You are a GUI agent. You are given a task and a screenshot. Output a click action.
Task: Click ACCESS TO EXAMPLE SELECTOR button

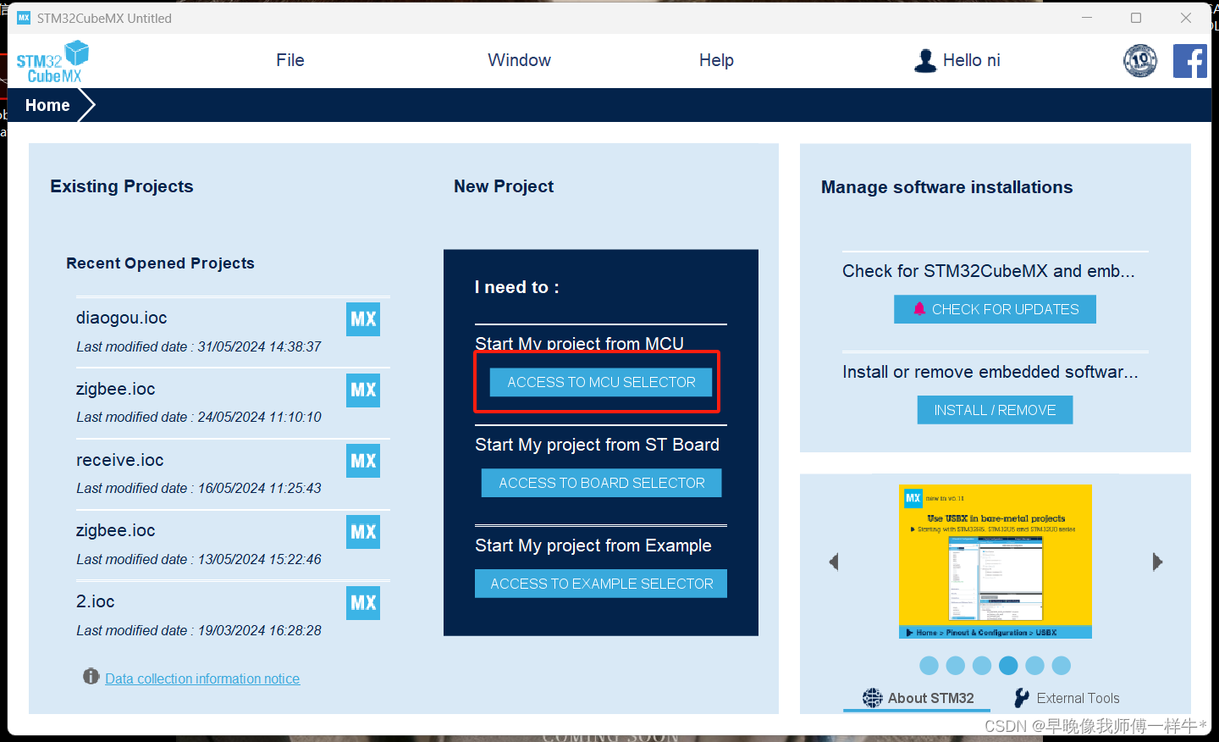click(x=601, y=584)
